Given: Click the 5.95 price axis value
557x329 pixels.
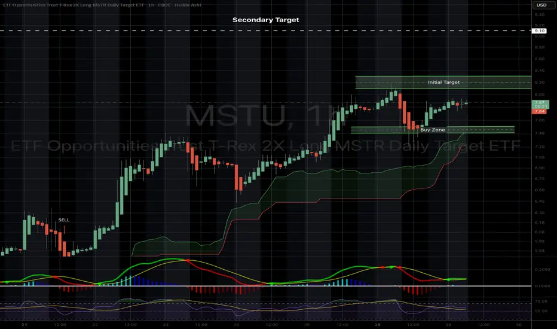Looking at the screenshot, I should (x=540, y=241).
